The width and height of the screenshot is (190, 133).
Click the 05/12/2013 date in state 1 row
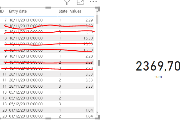(x=26, y=92)
